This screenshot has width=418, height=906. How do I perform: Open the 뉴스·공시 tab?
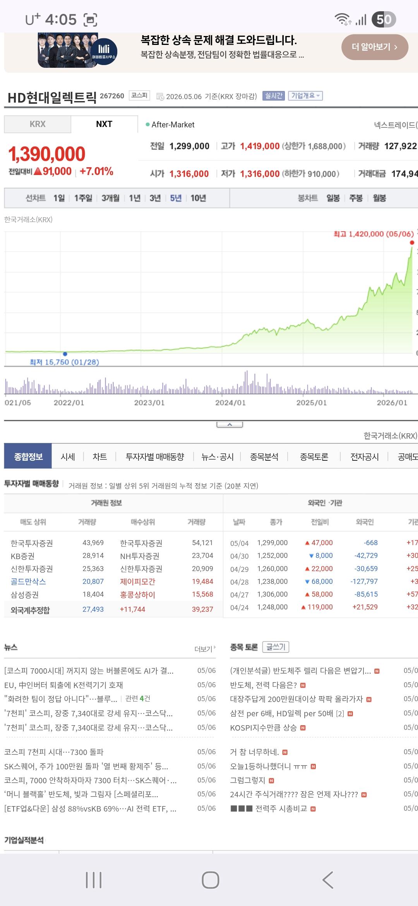pos(218,457)
